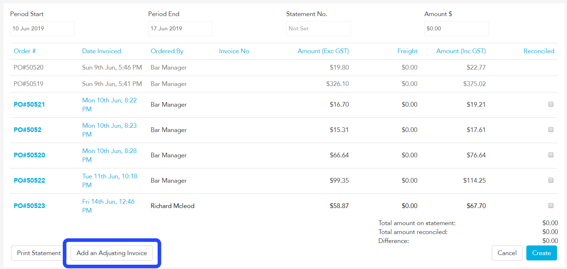Click the $58.87 amount cell
This screenshot has width=567, height=269.
pyautogui.click(x=339, y=206)
